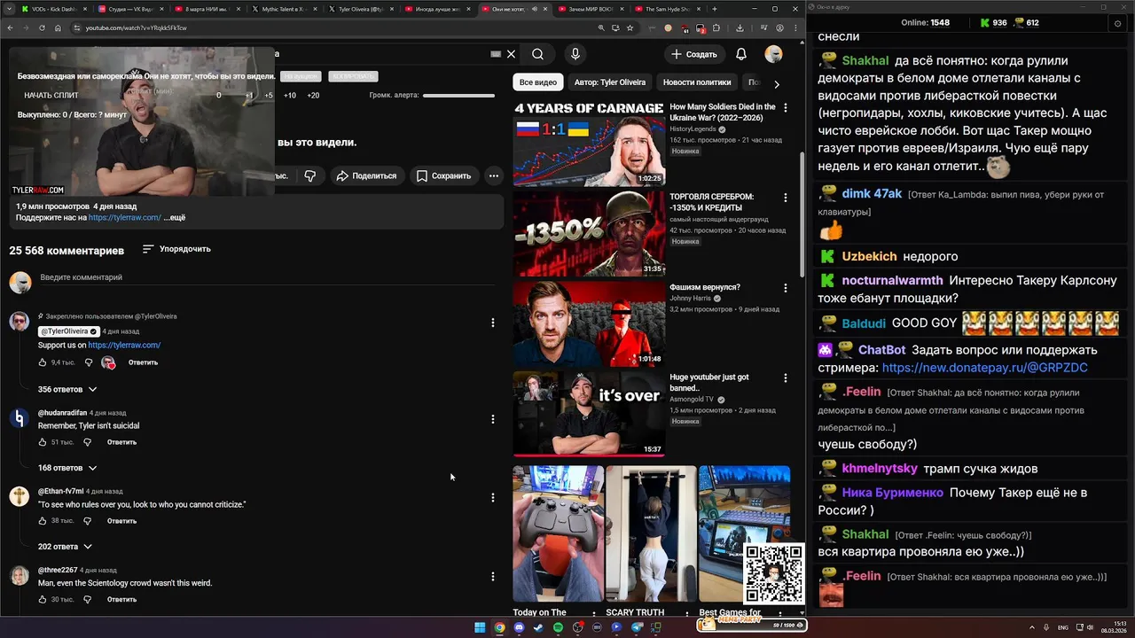Go back with the browser back arrow
Viewport: 1135px width, 638px height.
point(10,27)
